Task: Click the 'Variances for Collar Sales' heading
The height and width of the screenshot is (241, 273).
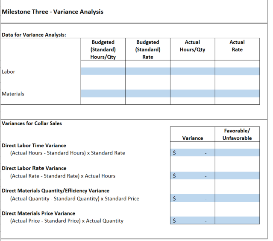Action: [x=32, y=123]
